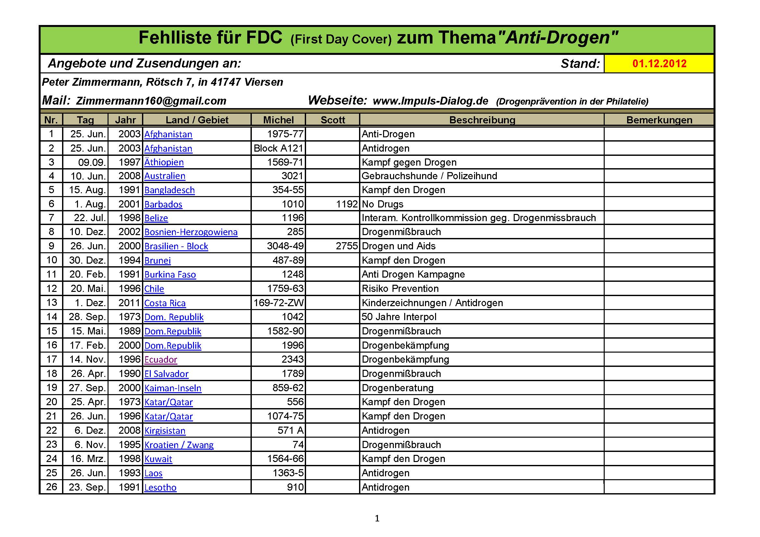Image resolution: width=760 pixels, height=537 pixels.
Task: Click the Australien hyperlink
Action: pyautogui.click(x=164, y=176)
